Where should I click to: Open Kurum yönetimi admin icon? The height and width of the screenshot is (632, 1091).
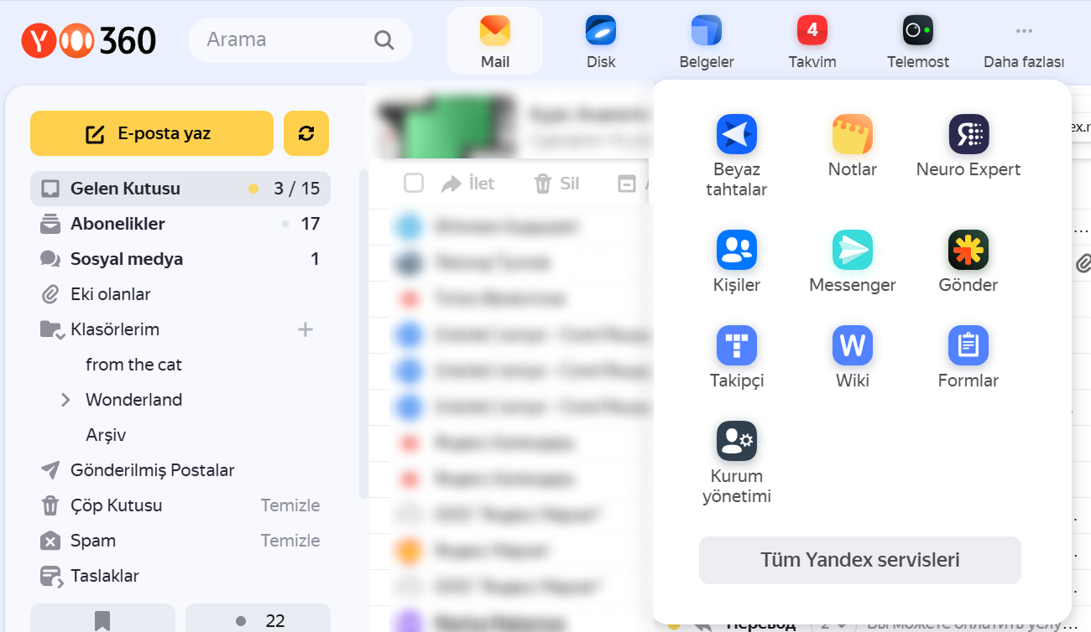736,442
